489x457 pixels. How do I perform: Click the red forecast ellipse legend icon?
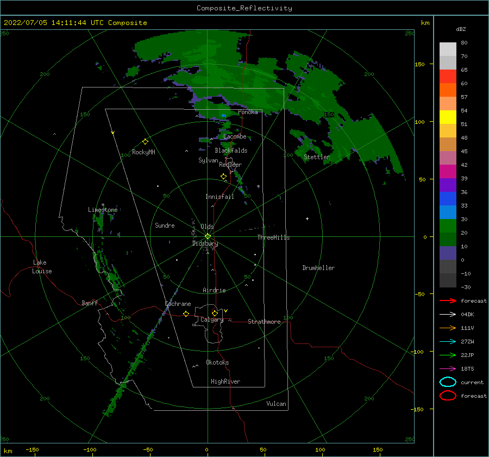click(x=448, y=396)
